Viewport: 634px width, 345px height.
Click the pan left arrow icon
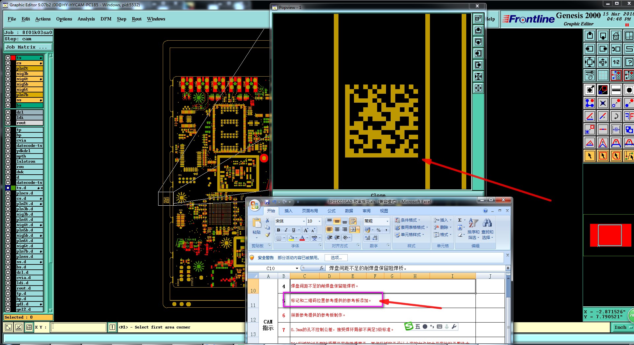tap(590, 49)
